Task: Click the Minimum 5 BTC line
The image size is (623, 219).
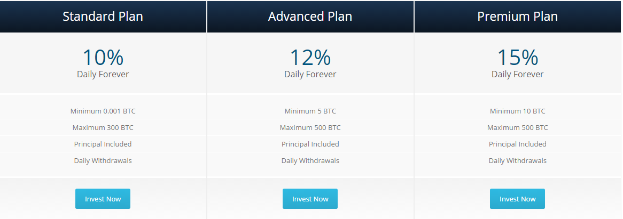Action: click(x=310, y=111)
